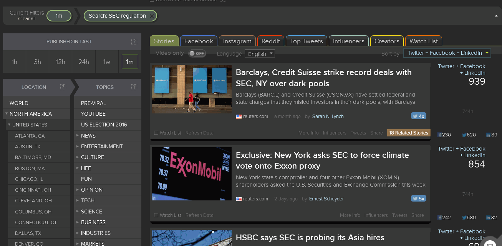Viewport: 502px width, 246px height.
Task: Open the Sort by social networks dropdown
Action: 447,53
